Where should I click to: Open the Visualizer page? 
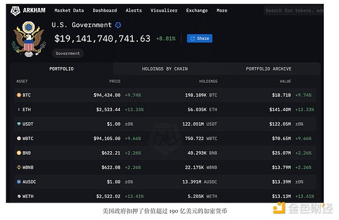(x=164, y=10)
